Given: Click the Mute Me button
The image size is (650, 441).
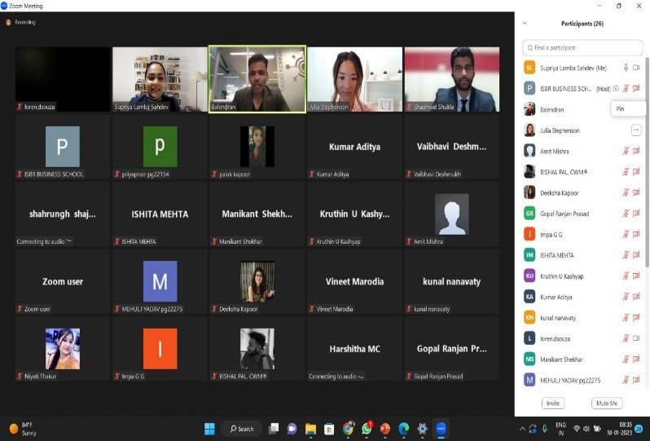Looking at the screenshot, I should tap(607, 404).
